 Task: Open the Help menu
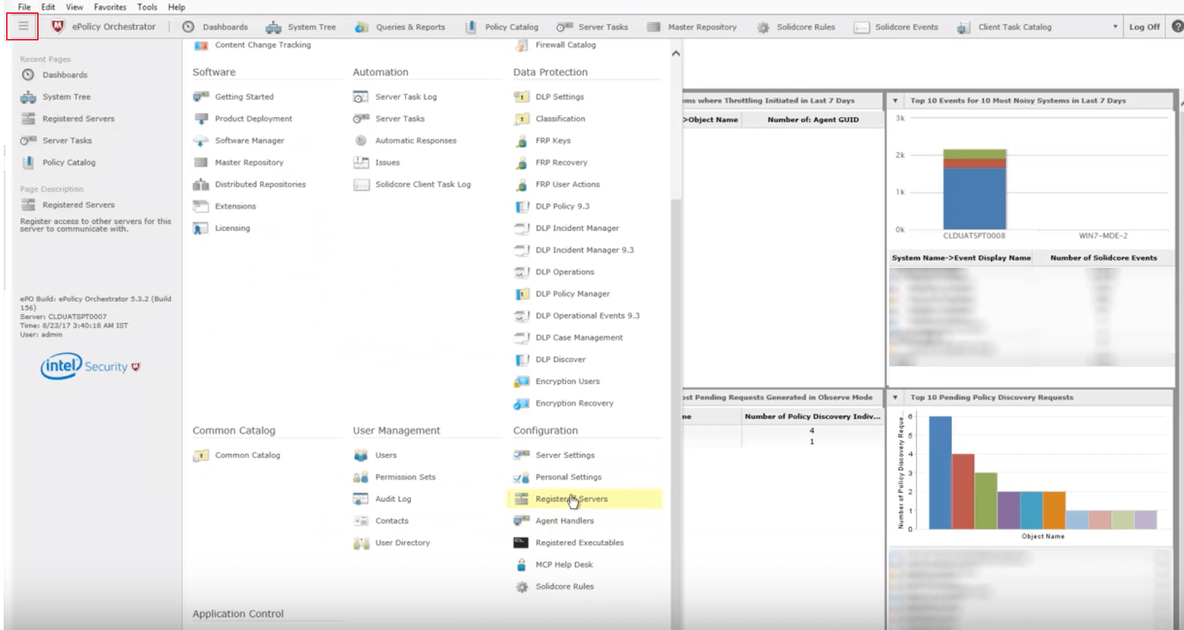[177, 7]
